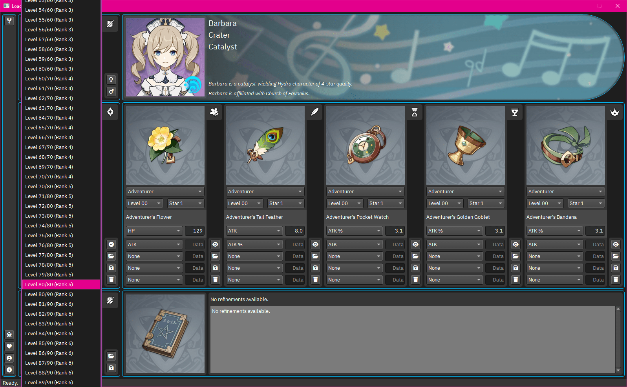627x387 pixels.
Task: Click Barbara's character portrait
Action: [x=165, y=57]
